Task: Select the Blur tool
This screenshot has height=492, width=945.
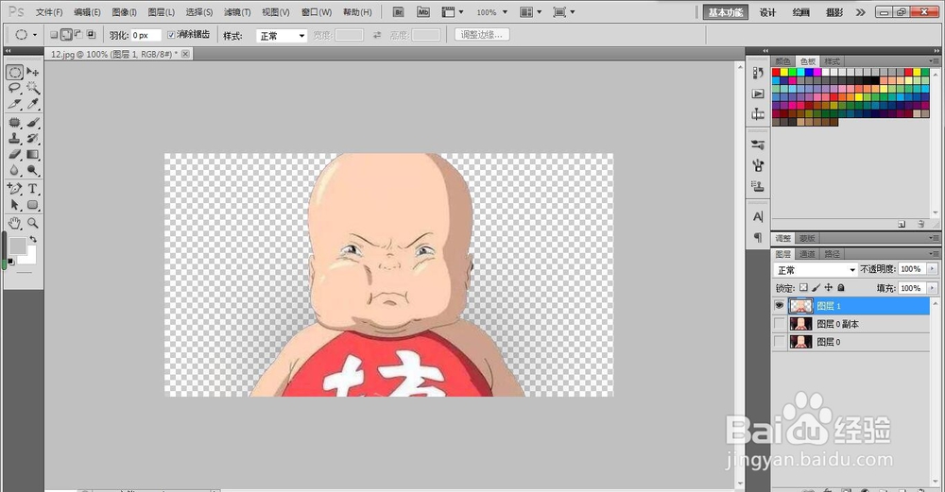Action: pyautogui.click(x=14, y=170)
